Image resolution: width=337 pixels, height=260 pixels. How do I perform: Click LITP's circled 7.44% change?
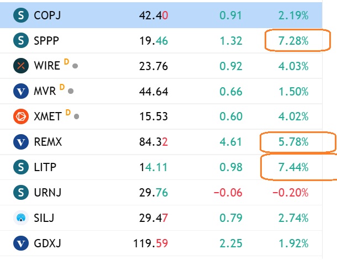(293, 167)
